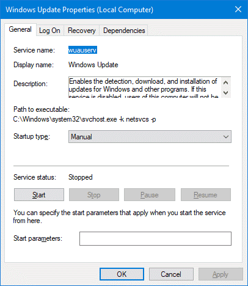Open the Log On tab

tap(49, 31)
